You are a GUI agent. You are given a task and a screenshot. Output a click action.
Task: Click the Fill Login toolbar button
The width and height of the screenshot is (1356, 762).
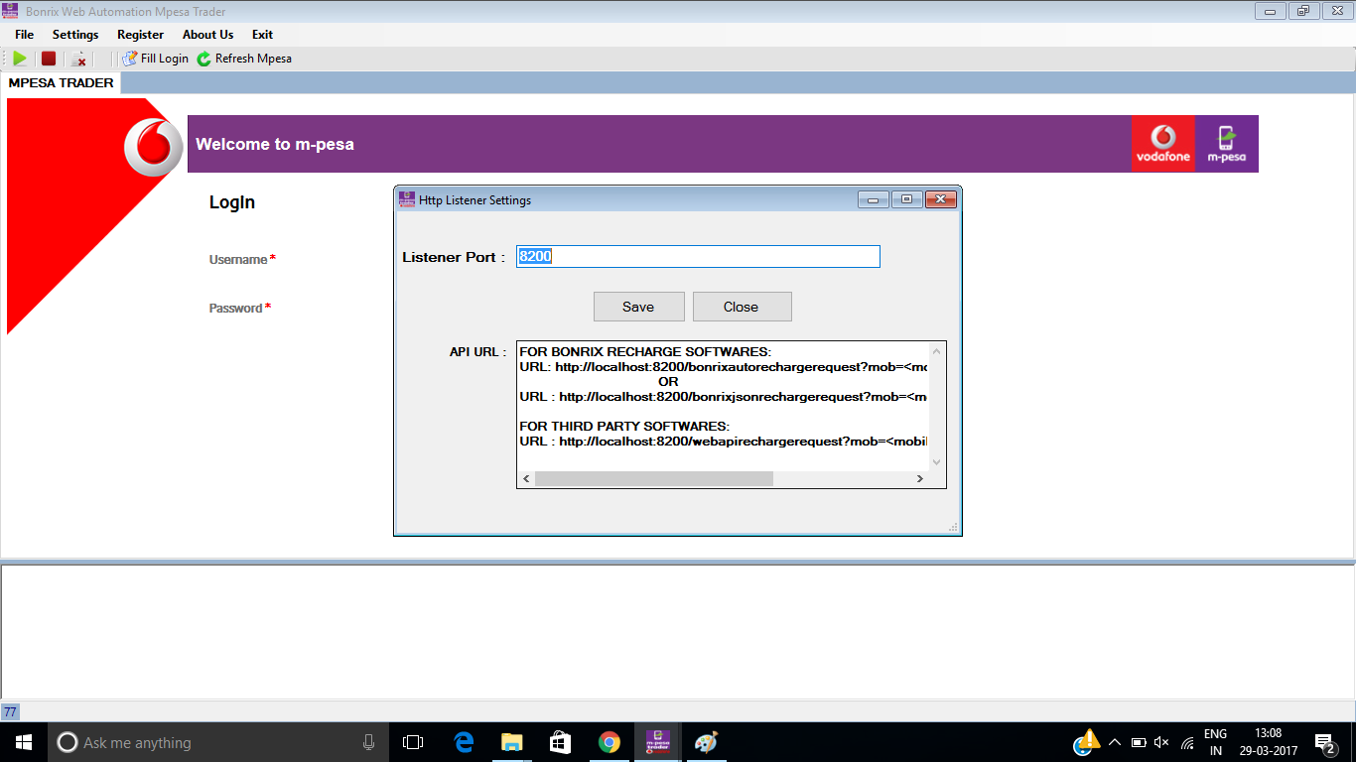[x=155, y=59]
